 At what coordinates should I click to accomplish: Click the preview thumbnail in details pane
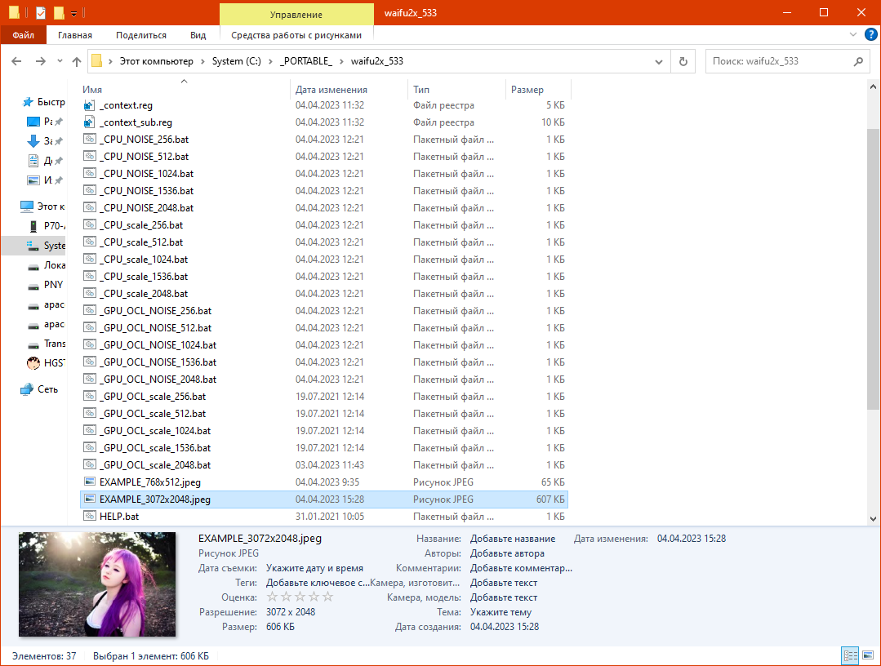point(97,584)
